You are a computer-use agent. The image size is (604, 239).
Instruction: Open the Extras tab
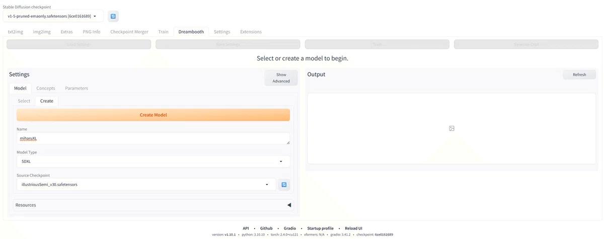(x=66, y=32)
